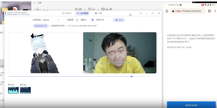
Task: Click the selected file path 1111.mp4 text
Action: (75, 26)
